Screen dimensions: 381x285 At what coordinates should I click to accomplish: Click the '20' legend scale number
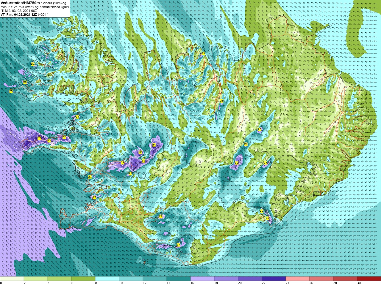tap(240, 283)
